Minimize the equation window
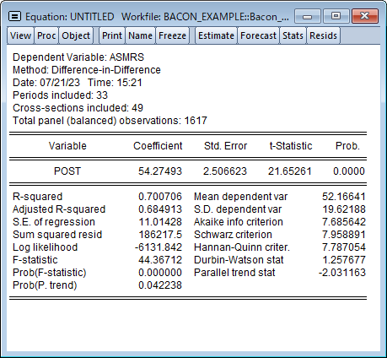This screenshot has width=387, height=358. pyautogui.click(x=307, y=16)
